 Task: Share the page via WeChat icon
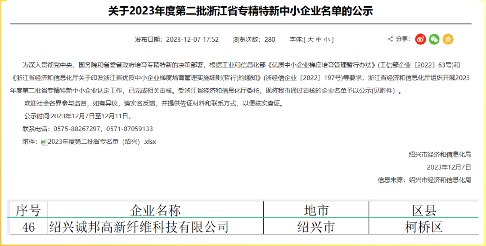pos(434,39)
